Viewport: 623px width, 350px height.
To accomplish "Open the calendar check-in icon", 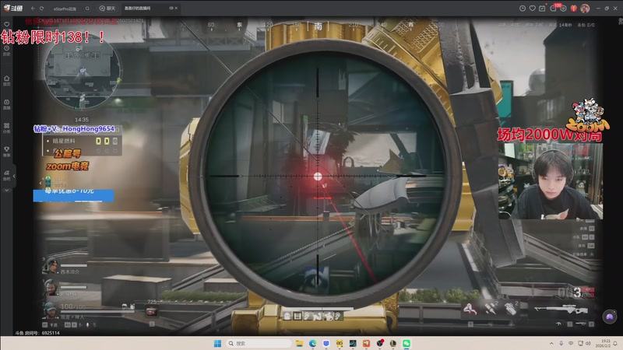I will pos(542,9).
